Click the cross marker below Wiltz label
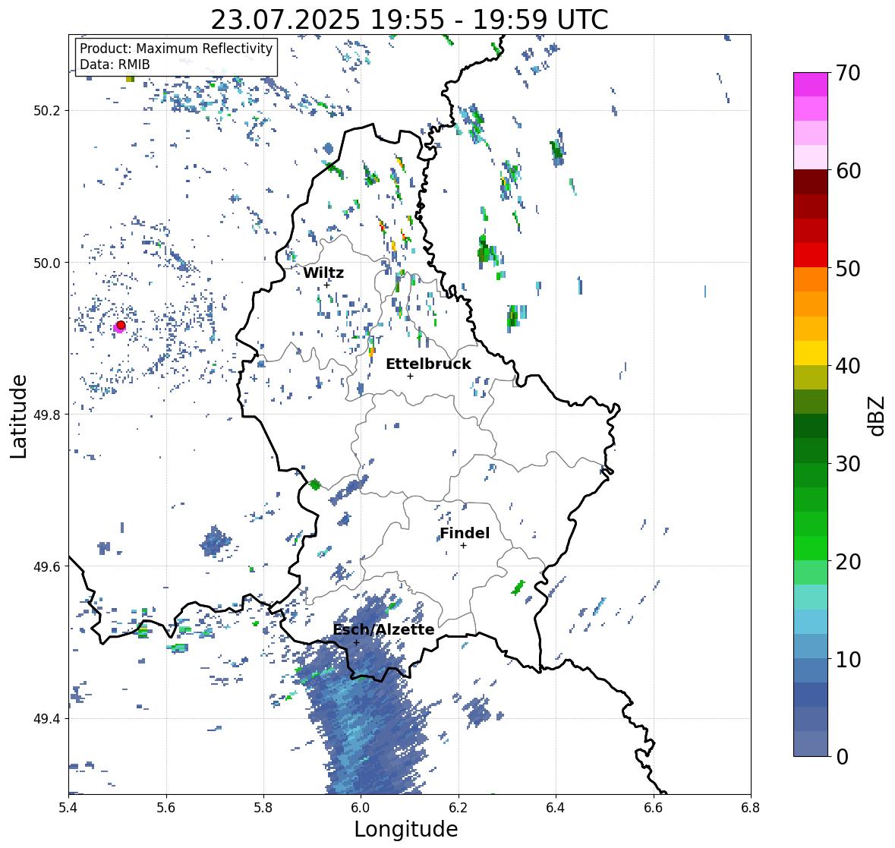 coord(326,285)
